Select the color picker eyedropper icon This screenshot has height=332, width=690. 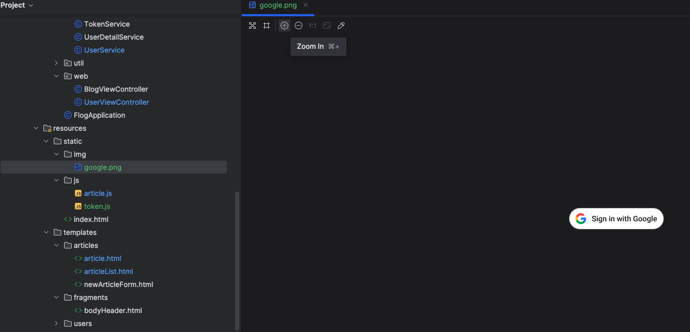[x=341, y=25]
